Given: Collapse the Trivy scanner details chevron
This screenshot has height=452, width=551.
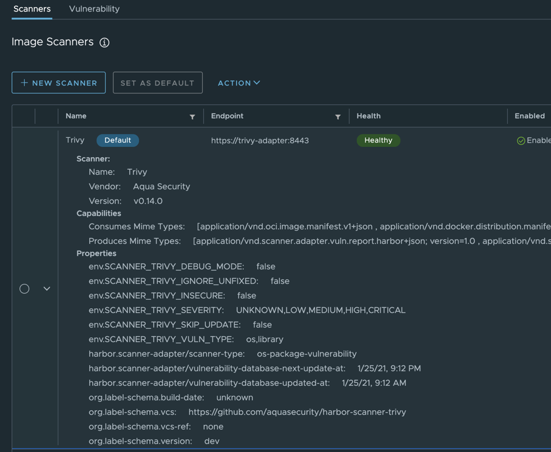Looking at the screenshot, I should [x=47, y=288].
